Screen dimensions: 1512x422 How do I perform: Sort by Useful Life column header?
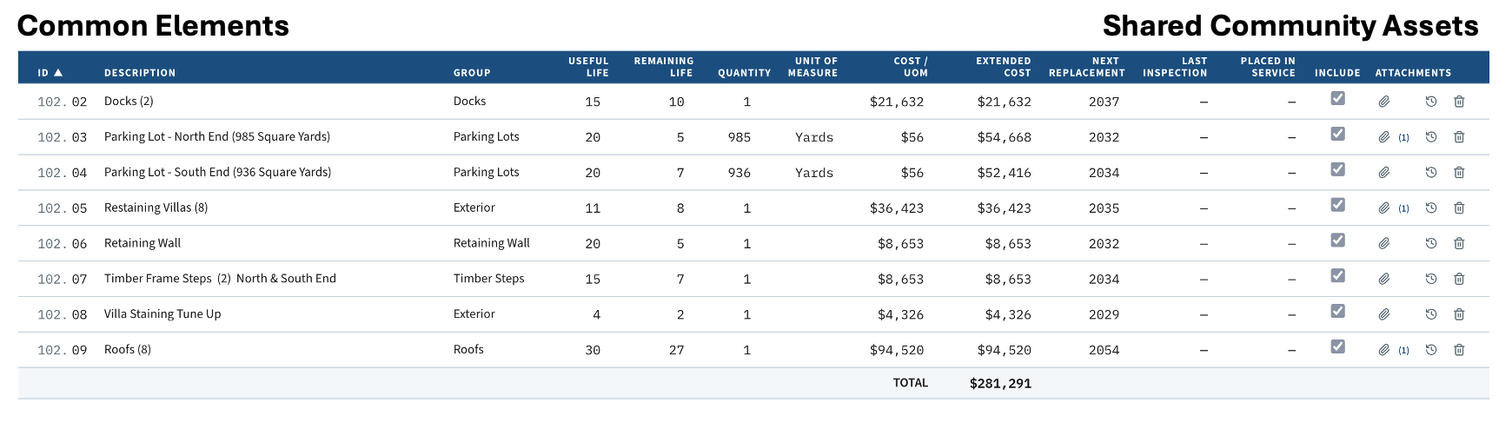588,67
